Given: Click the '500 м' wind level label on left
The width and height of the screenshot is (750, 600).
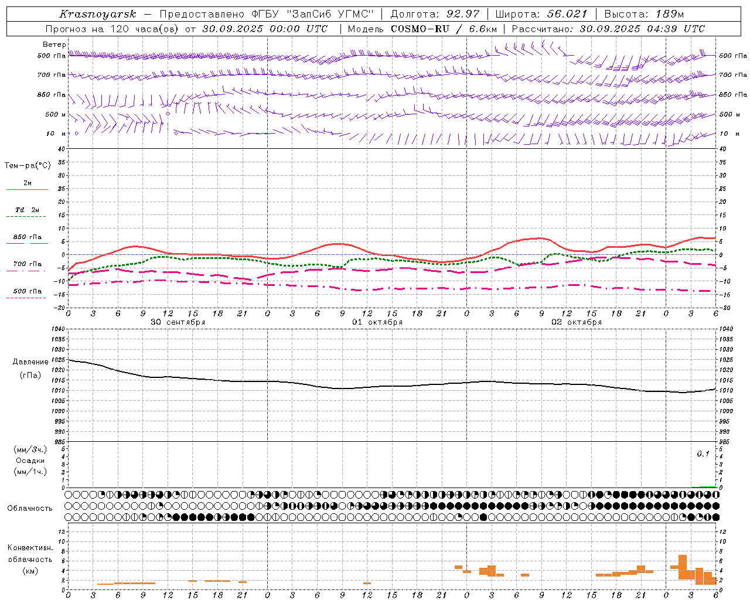Looking at the screenshot, I should click(x=56, y=114).
